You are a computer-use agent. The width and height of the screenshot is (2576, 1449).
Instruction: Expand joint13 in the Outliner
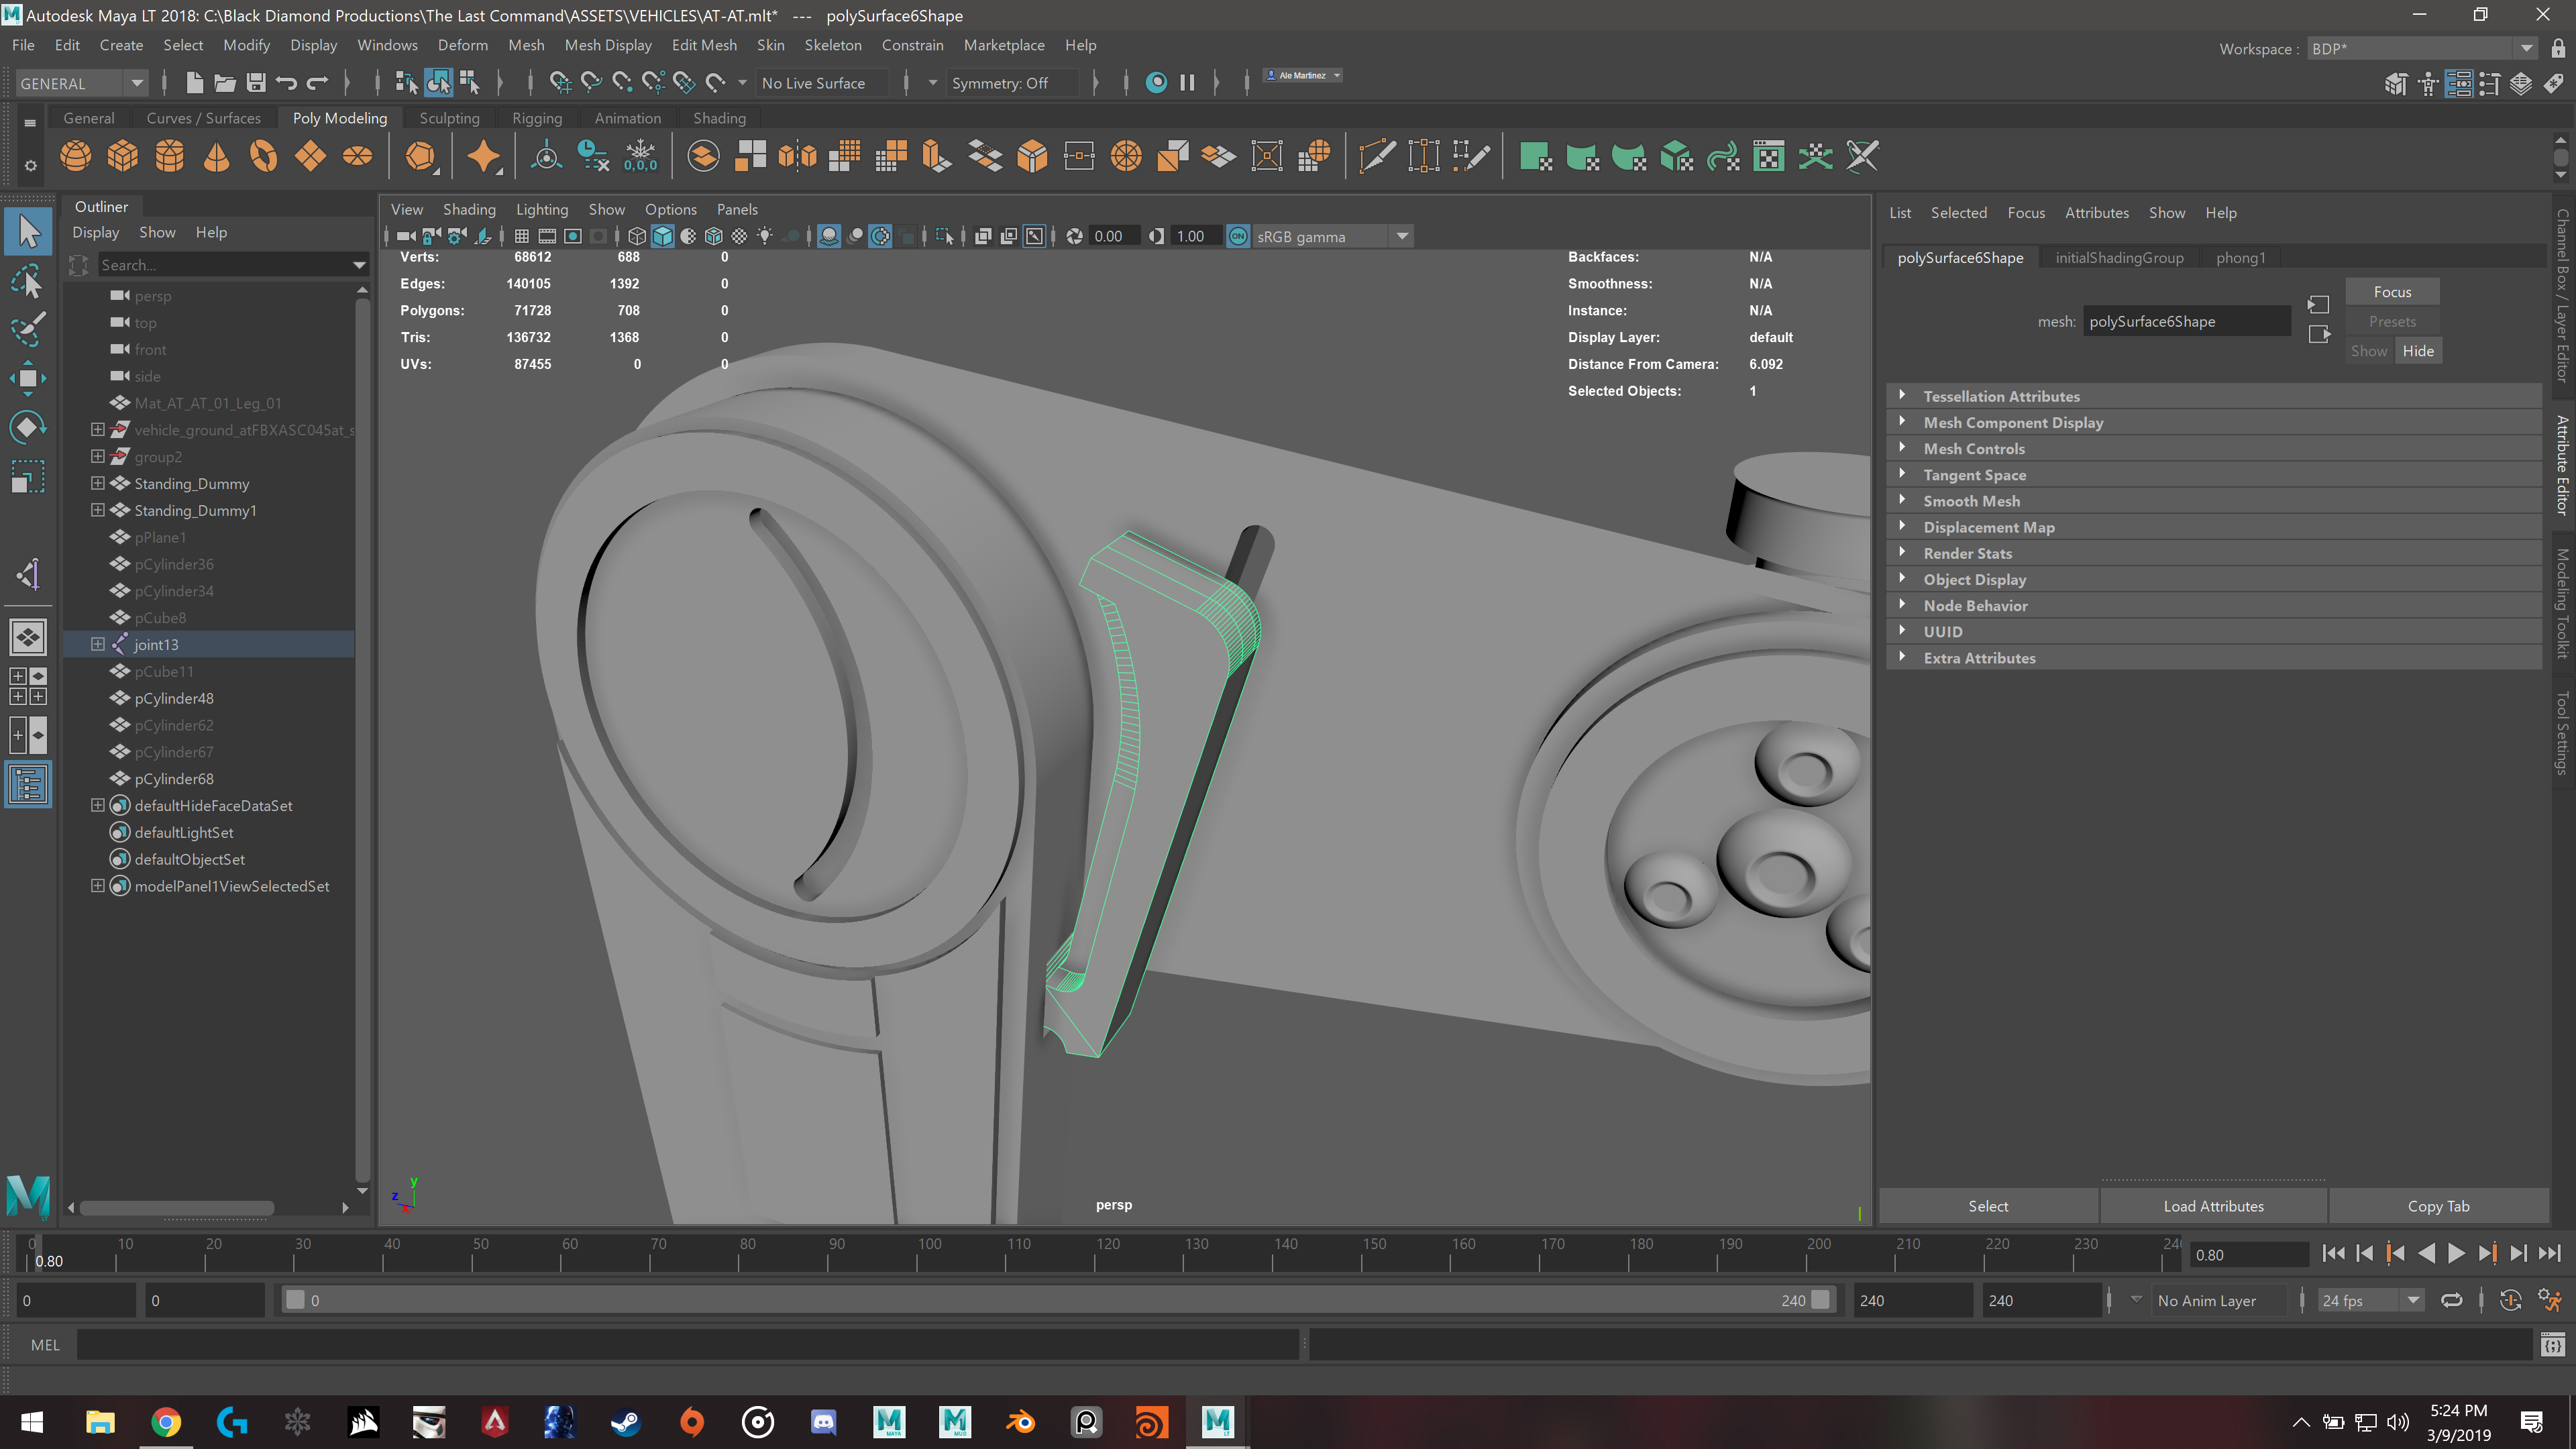click(x=97, y=644)
